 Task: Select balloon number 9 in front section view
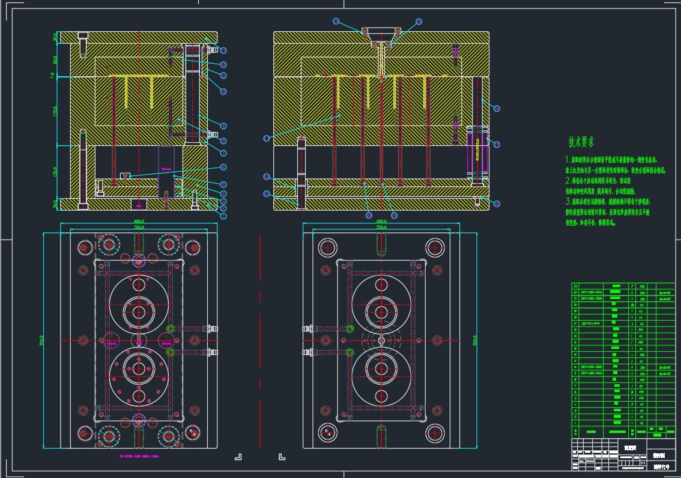[223, 126]
